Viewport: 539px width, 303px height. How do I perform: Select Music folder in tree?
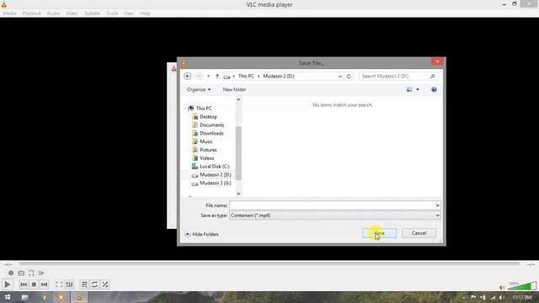[205, 141]
